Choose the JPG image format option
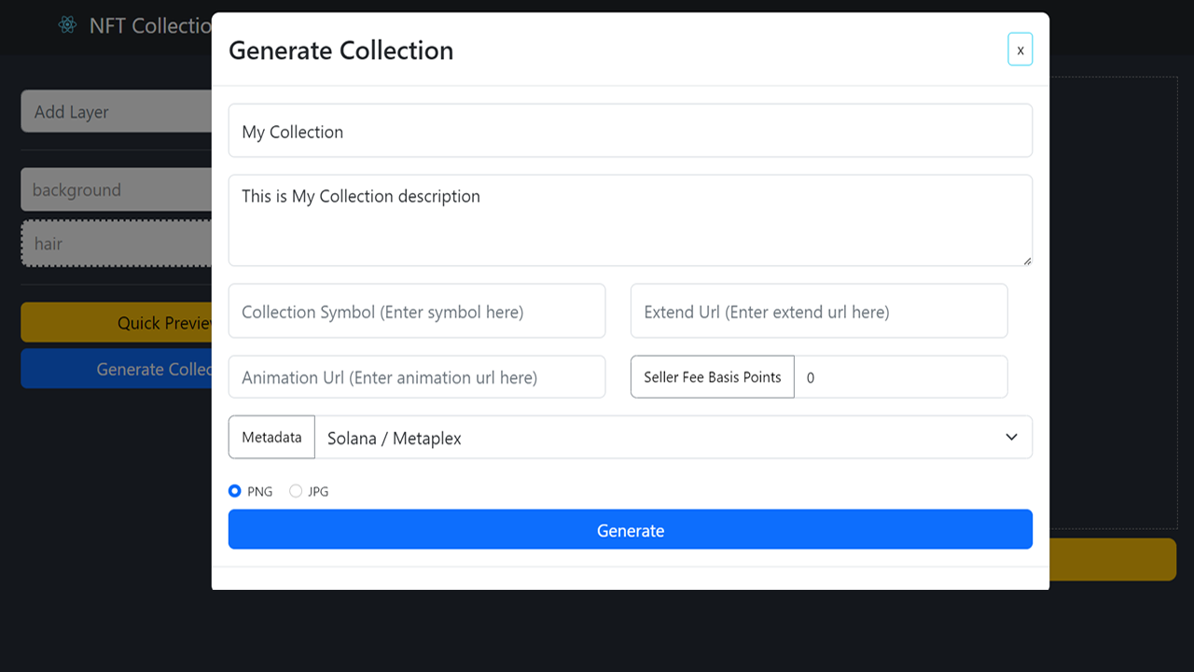This screenshot has width=1194, height=672. pos(296,491)
